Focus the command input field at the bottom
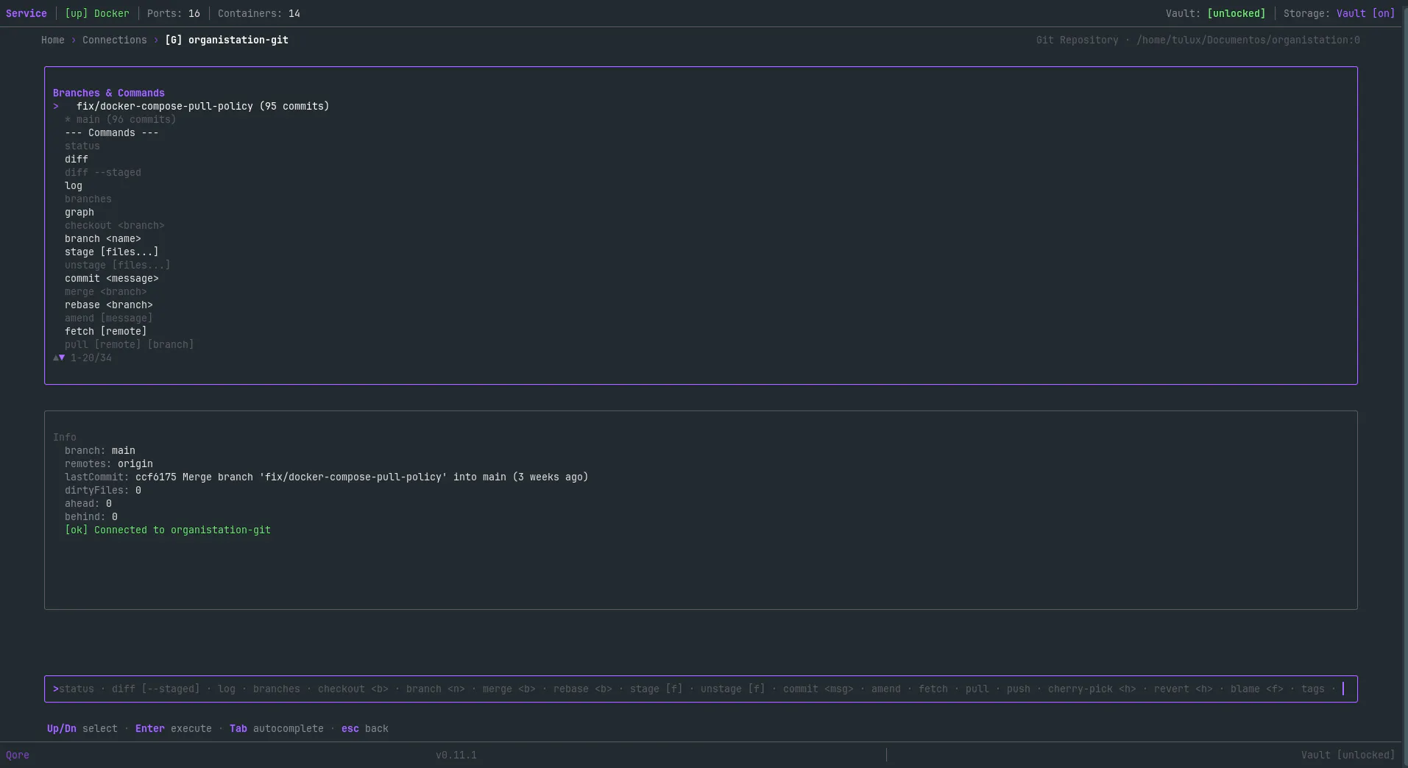1408x768 pixels. point(701,689)
